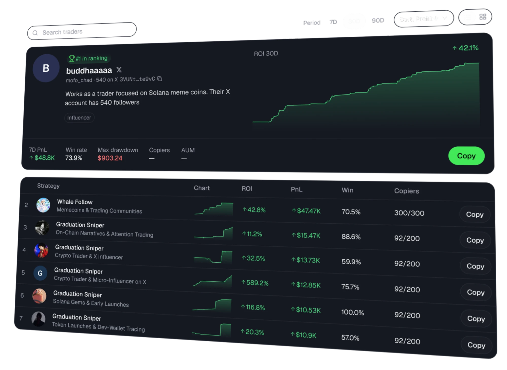Open the rank 6 trader avatar
Screen dimensions: 507x370
pyautogui.click(x=39, y=296)
